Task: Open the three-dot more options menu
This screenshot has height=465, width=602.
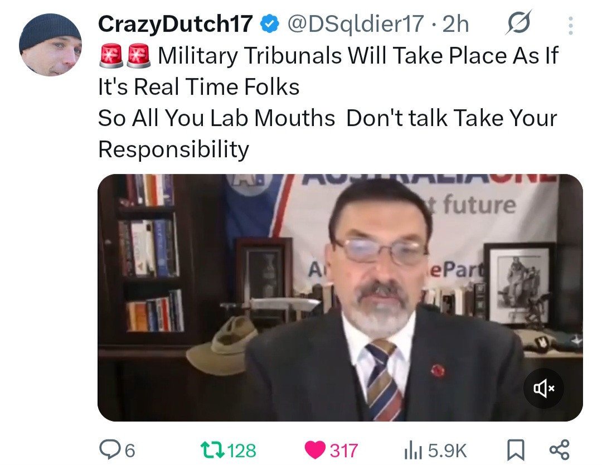Action: 571,26
